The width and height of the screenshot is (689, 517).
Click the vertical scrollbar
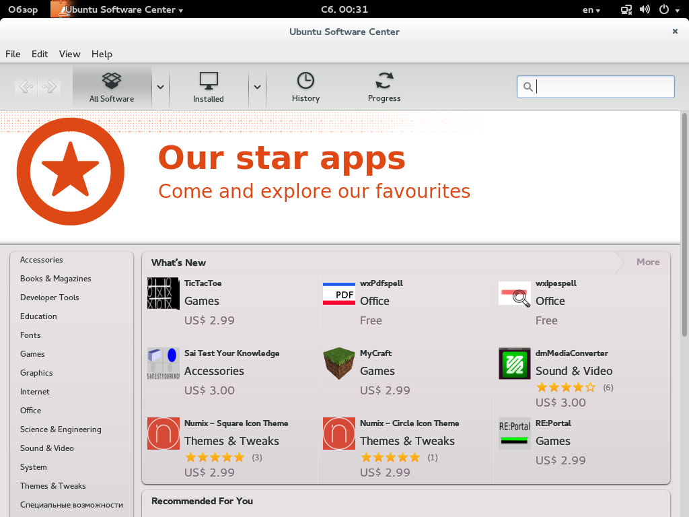(684, 225)
